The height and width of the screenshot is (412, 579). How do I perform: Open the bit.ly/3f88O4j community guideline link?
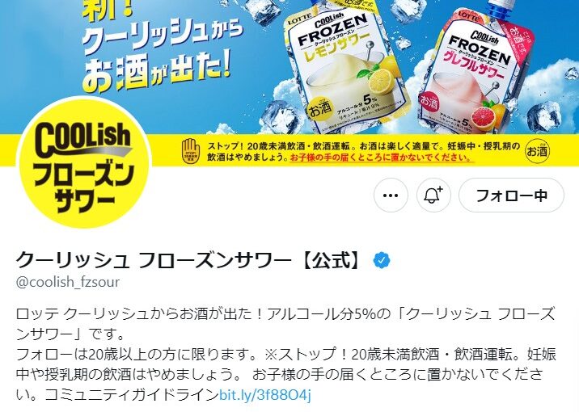tap(264, 394)
